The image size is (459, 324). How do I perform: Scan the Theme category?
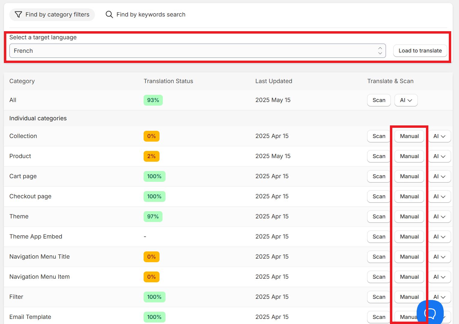[379, 217]
